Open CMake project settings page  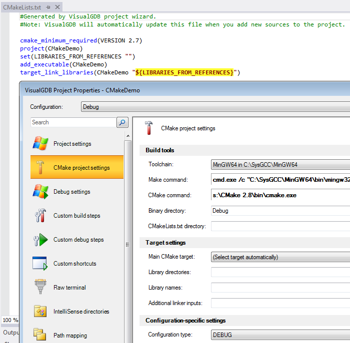[77, 167]
